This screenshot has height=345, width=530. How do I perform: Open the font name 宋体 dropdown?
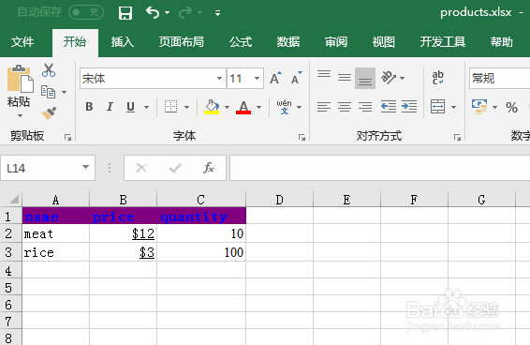click(219, 79)
